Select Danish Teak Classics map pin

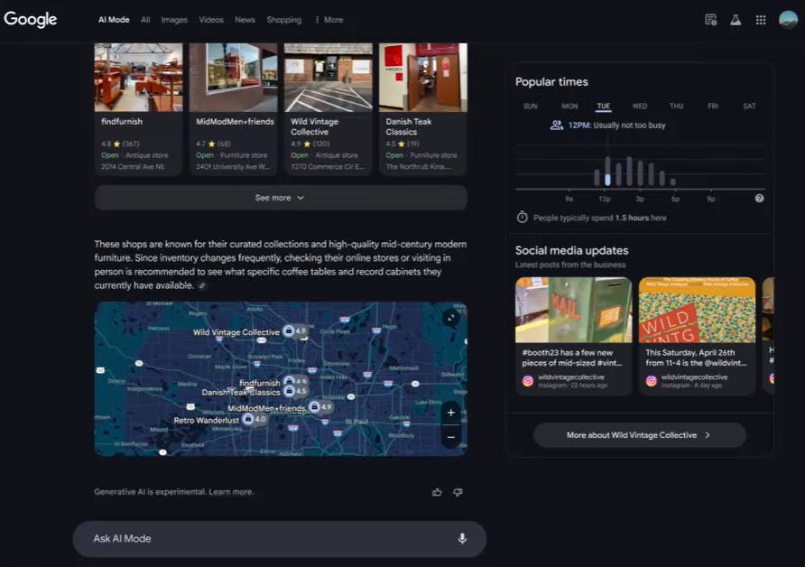(290, 391)
